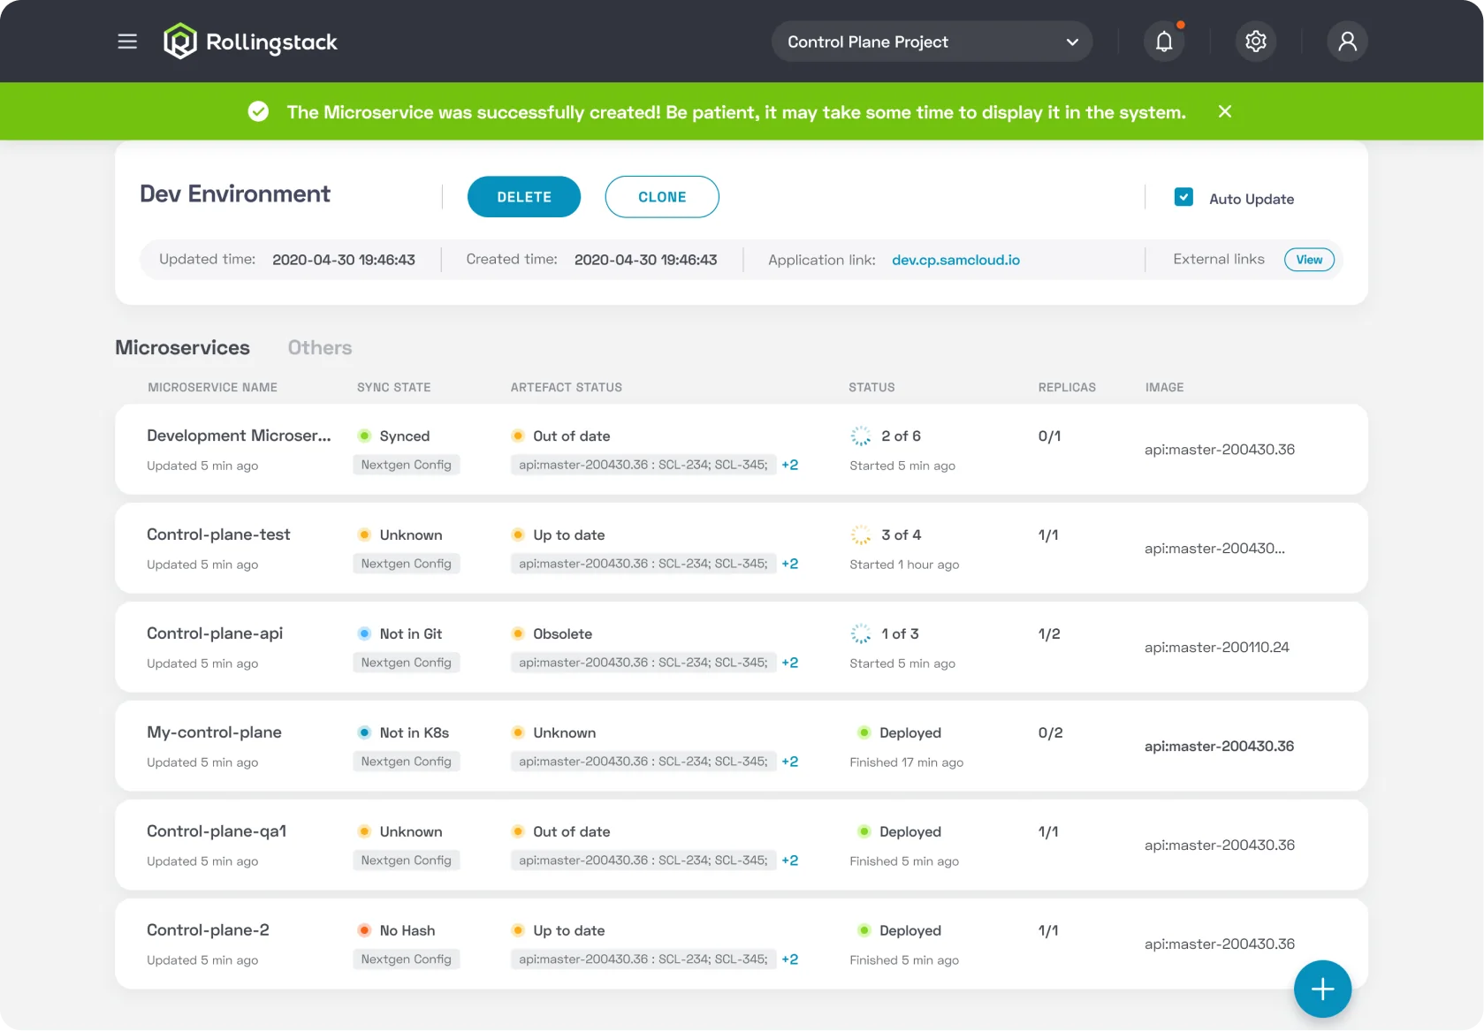
Task: Open the Development Microser... row name
Action: [x=239, y=436]
